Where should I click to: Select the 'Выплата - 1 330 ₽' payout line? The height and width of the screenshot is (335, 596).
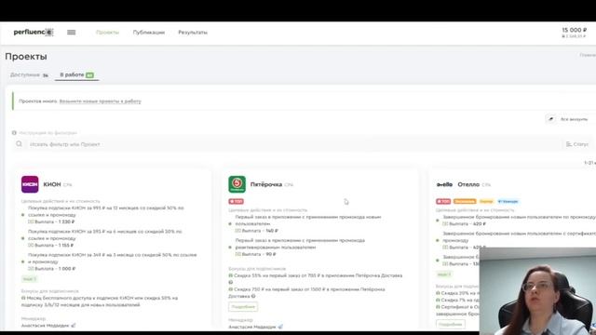click(x=51, y=221)
